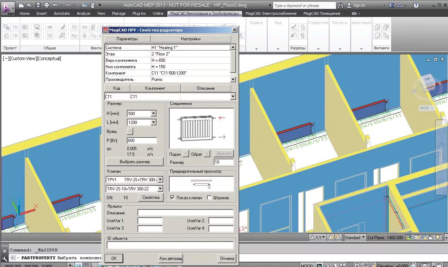Click the Размер connection size field
Image resolution: width=448 pixels, height=267 pixels.
pos(224,162)
